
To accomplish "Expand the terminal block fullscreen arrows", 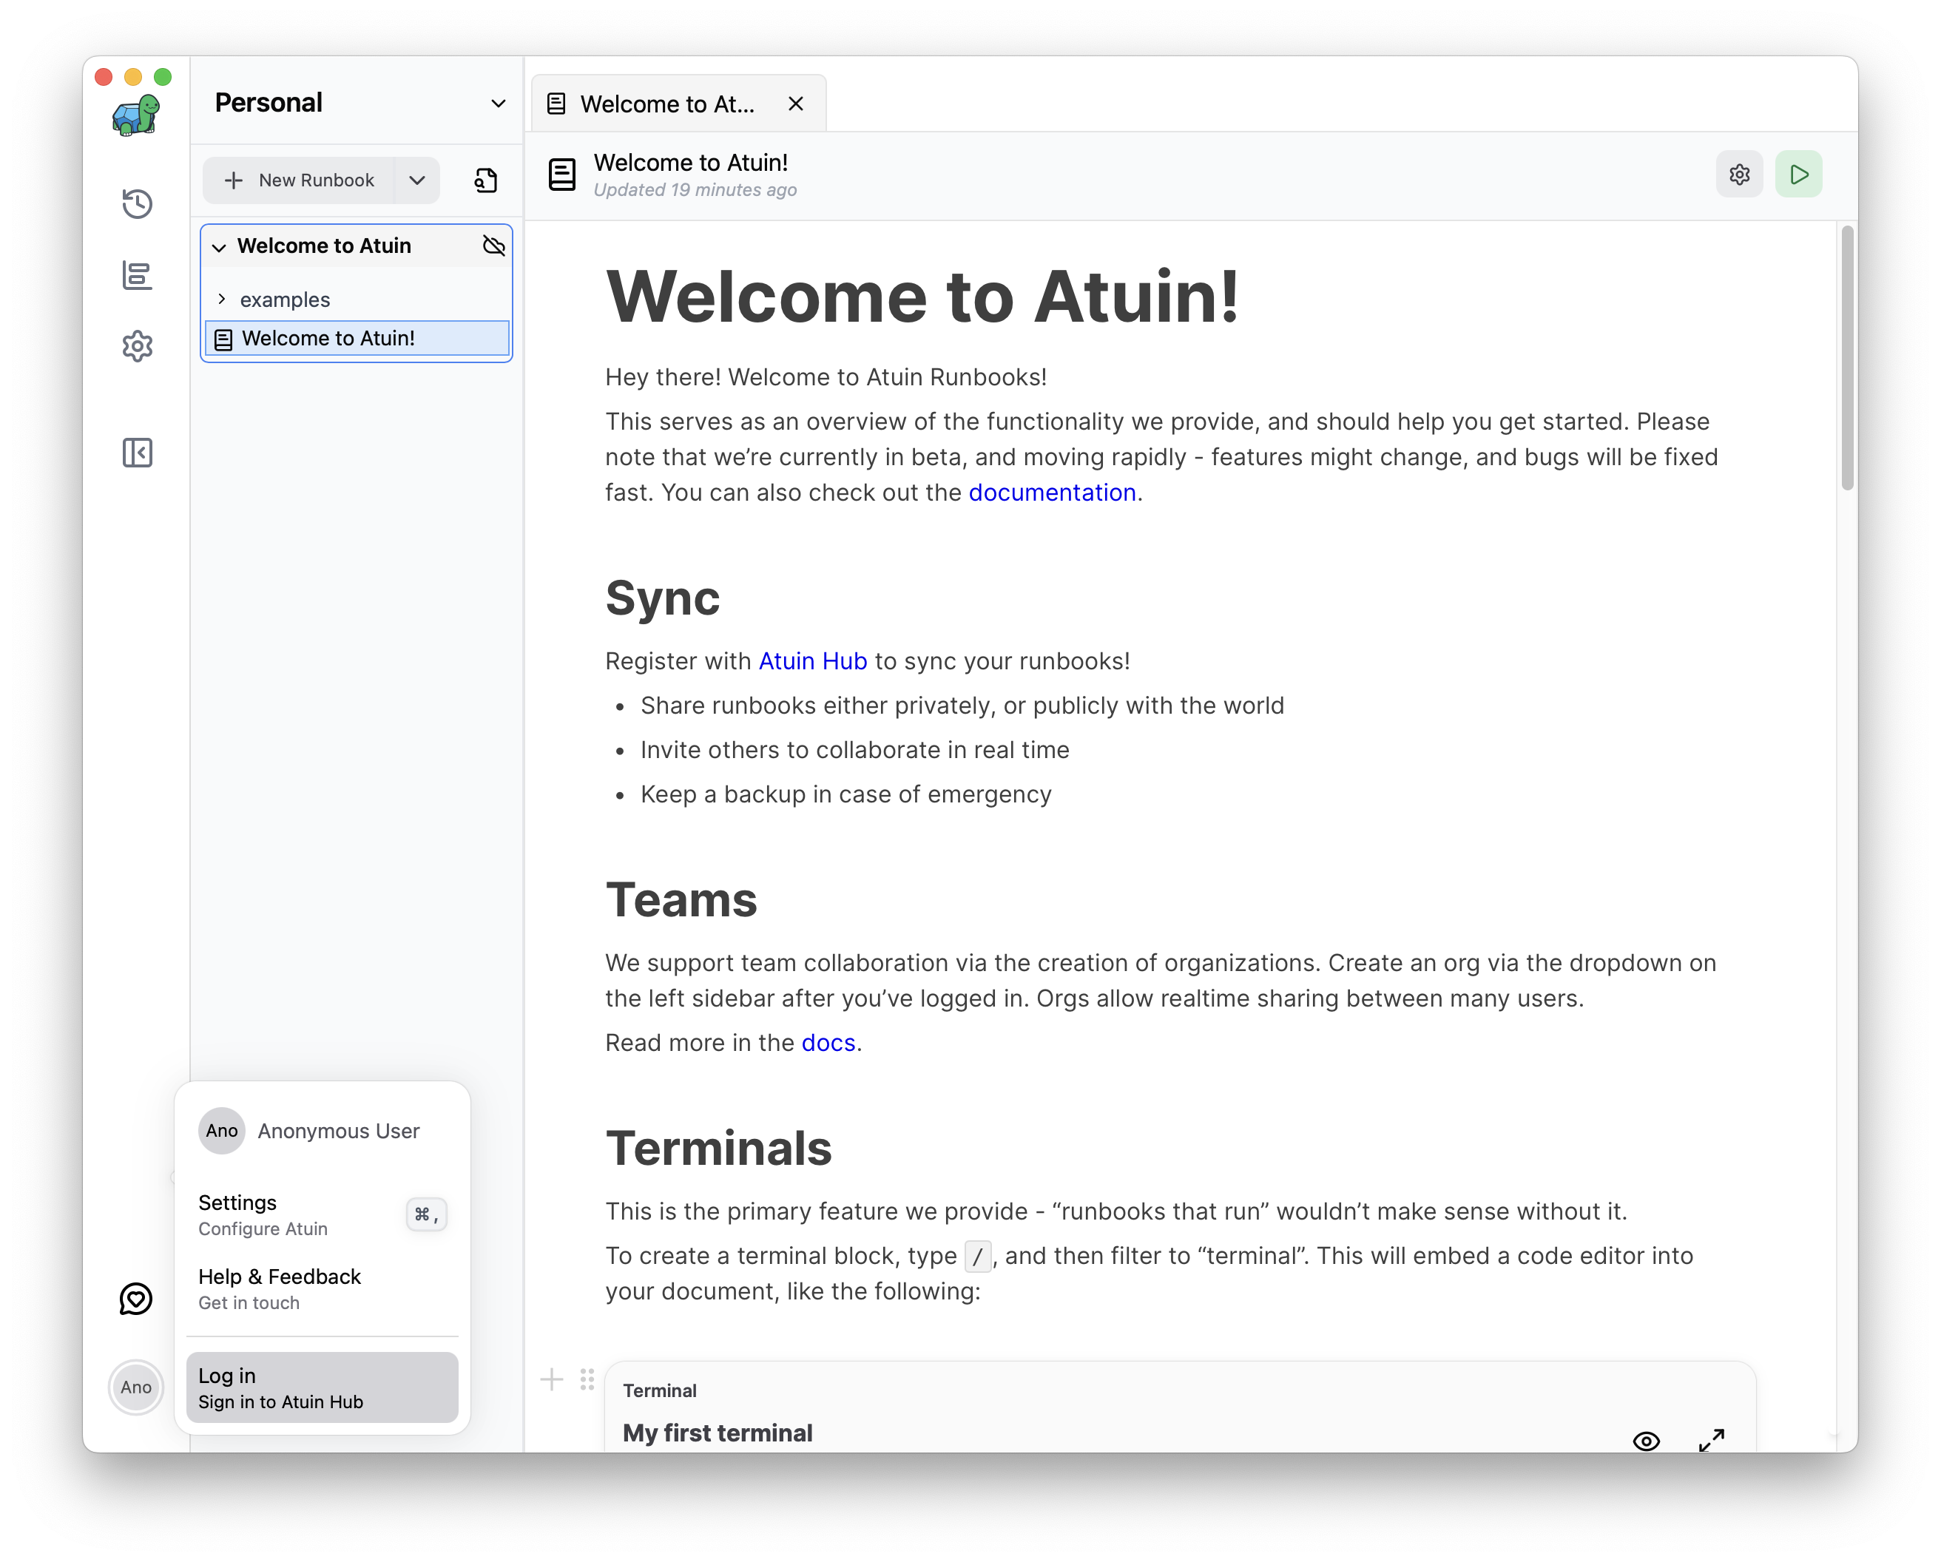I will pos(1710,1439).
